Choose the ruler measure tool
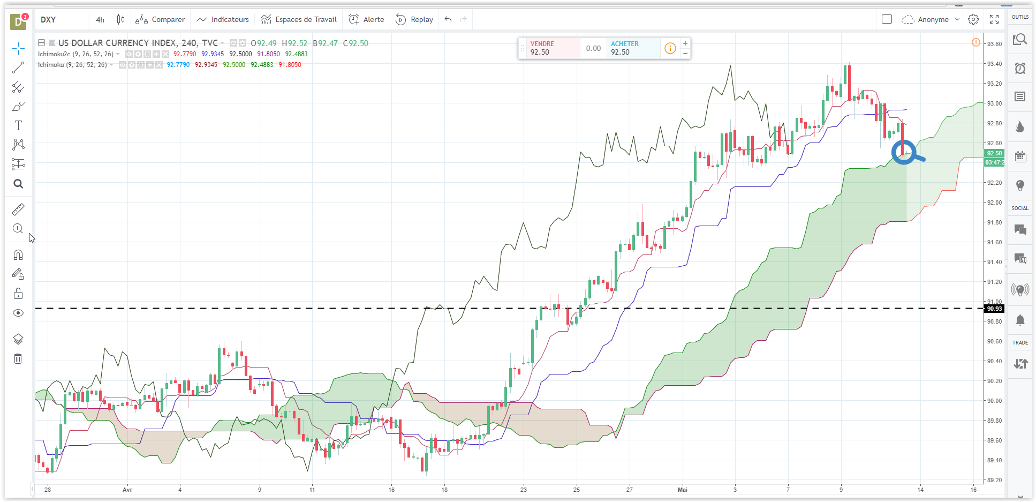1036x502 pixels. tap(18, 209)
